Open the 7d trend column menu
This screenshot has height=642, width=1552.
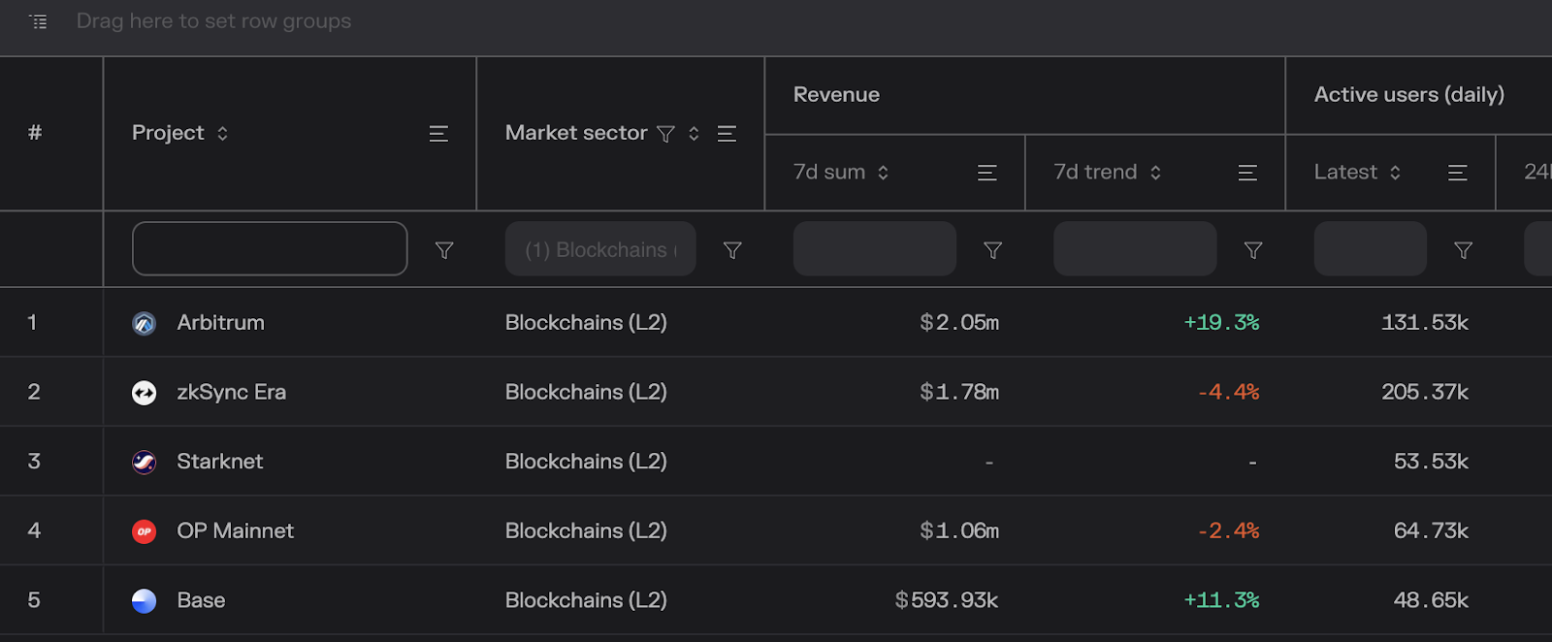click(1247, 173)
